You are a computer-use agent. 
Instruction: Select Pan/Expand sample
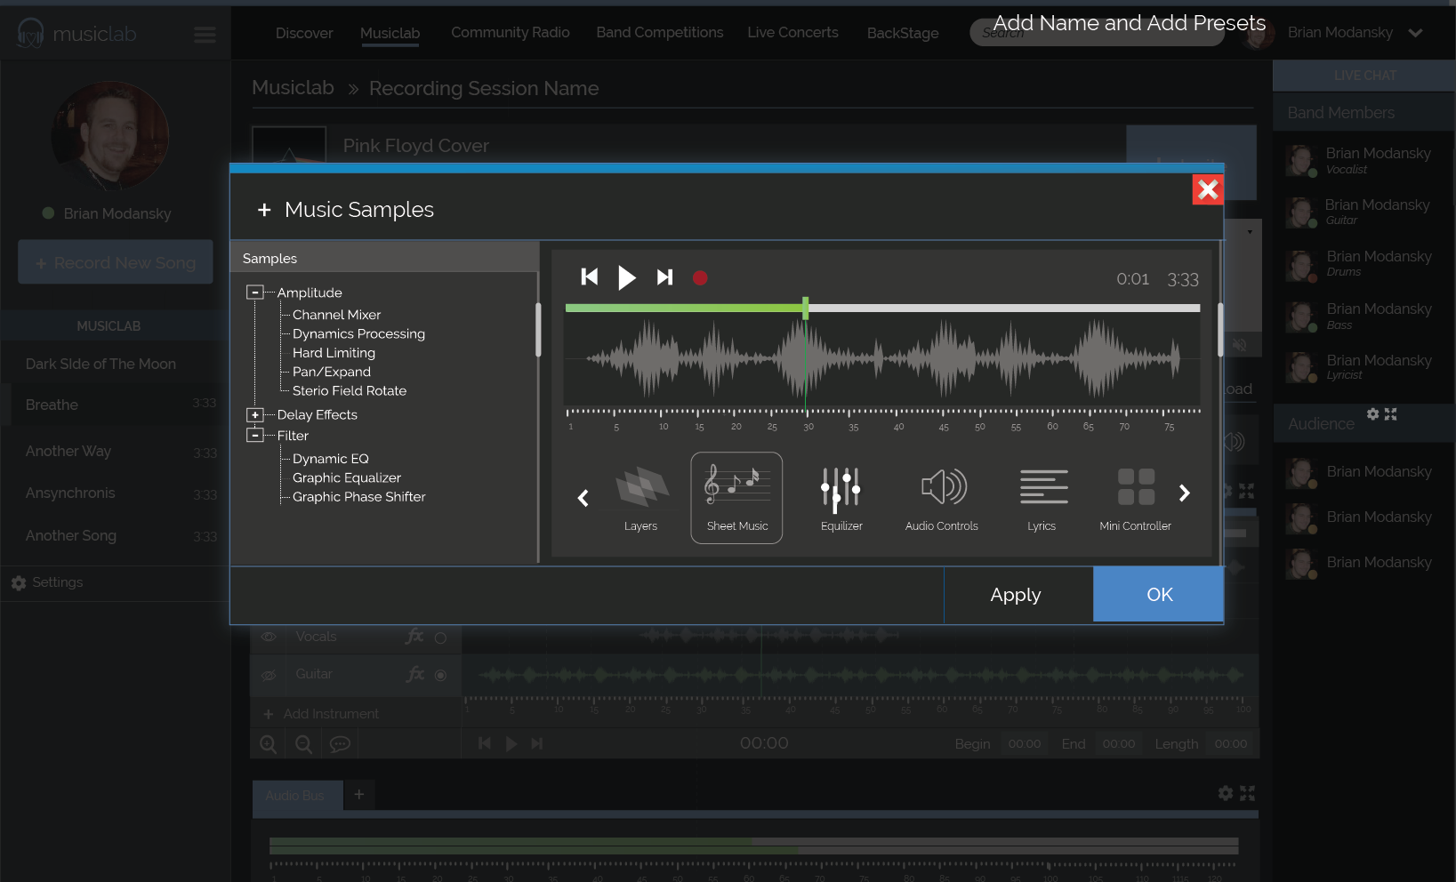tap(331, 372)
